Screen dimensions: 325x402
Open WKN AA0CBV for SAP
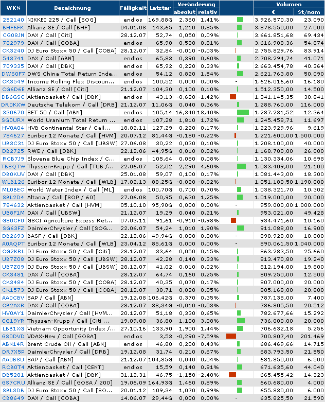[x=13, y=298]
